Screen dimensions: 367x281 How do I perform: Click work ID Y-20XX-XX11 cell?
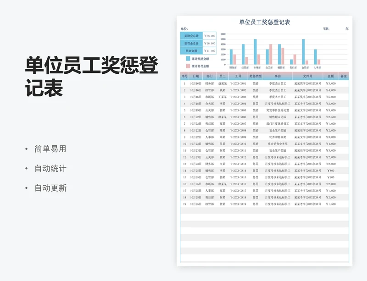tap(238, 150)
